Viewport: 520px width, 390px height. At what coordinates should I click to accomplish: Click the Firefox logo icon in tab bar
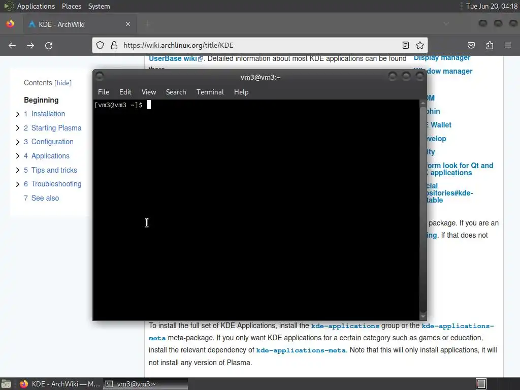[10, 24]
